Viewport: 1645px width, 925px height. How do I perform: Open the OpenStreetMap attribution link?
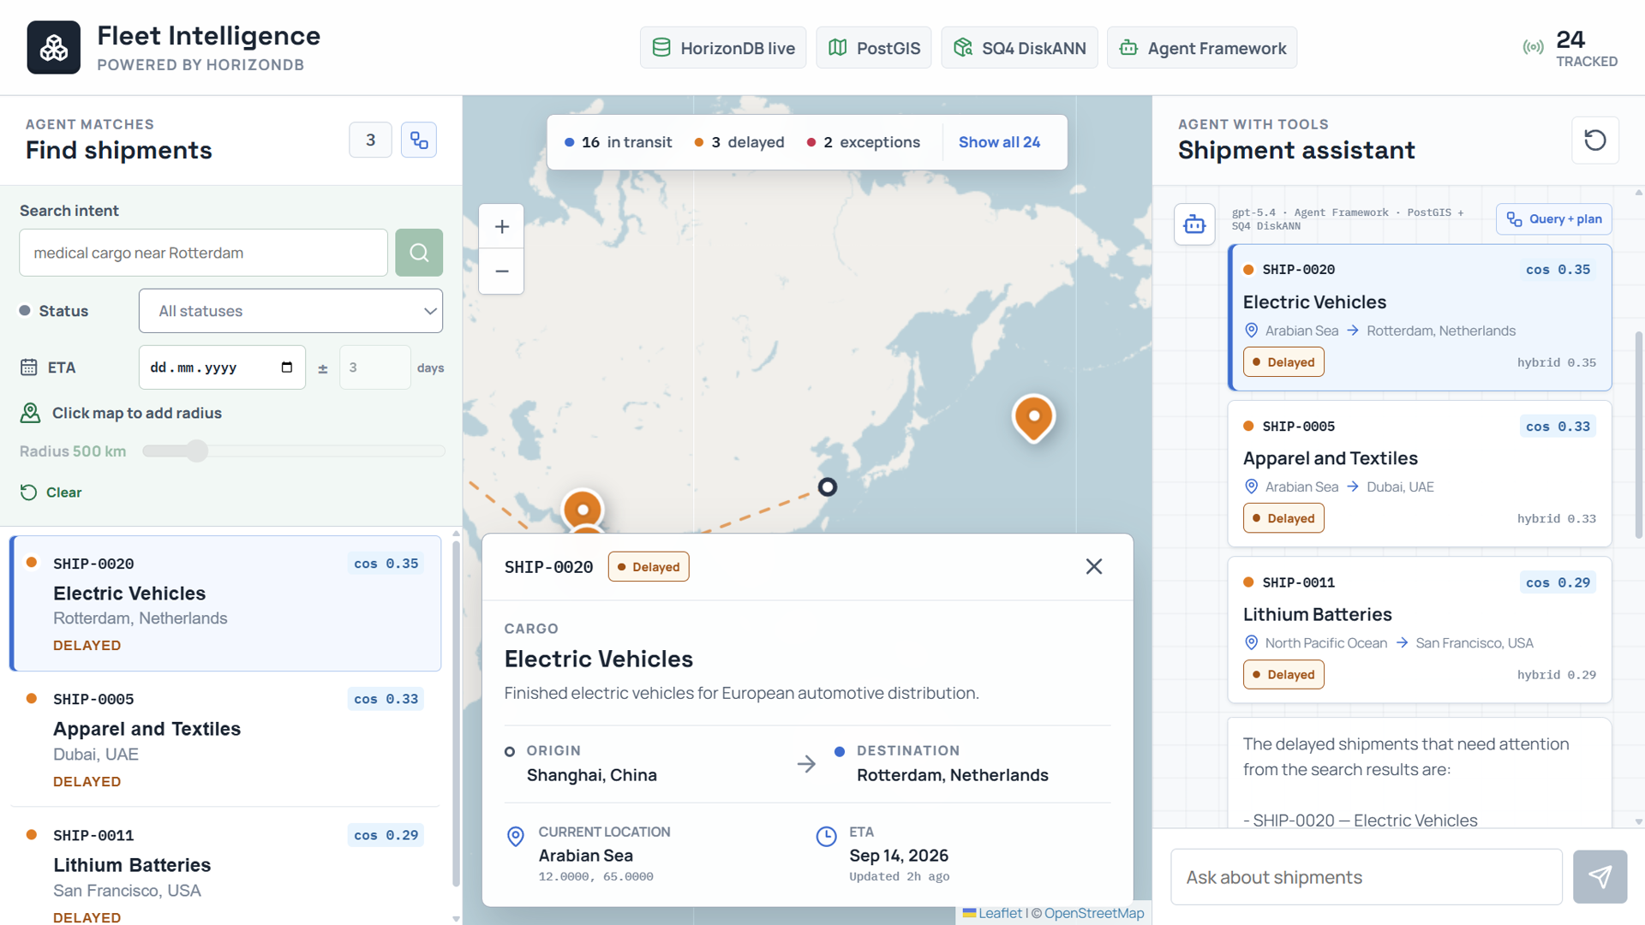[1094, 913]
